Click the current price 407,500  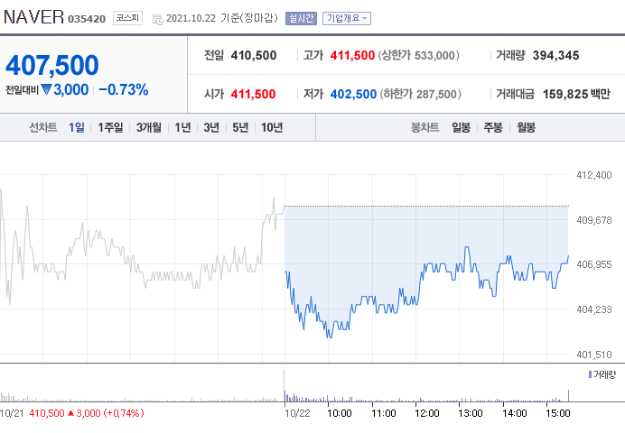click(x=51, y=65)
